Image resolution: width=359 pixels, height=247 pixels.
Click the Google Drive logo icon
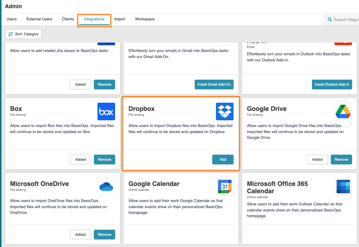click(x=343, y=111)
